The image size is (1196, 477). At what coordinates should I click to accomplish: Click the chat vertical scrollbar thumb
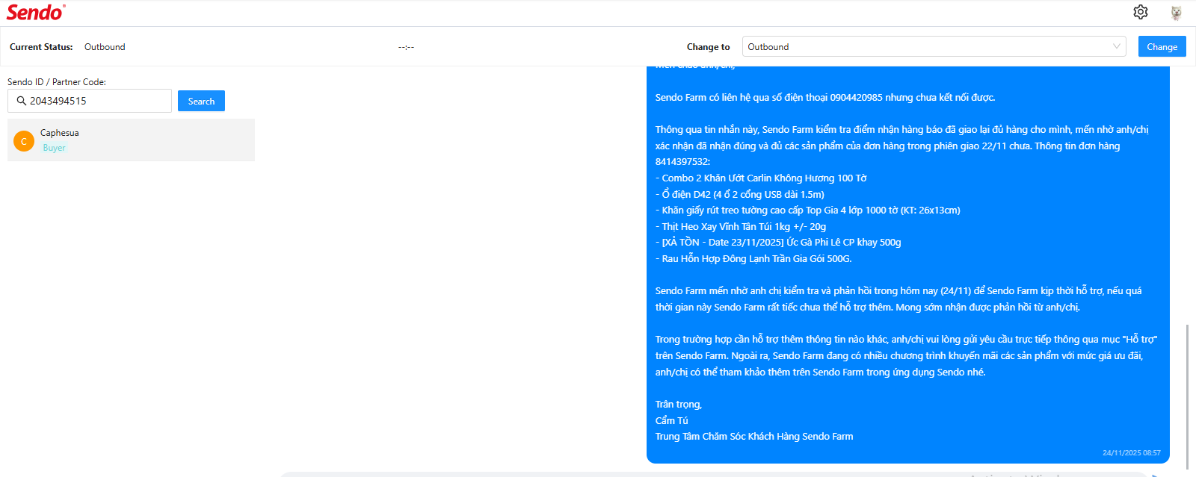[x=1188, y=397]
